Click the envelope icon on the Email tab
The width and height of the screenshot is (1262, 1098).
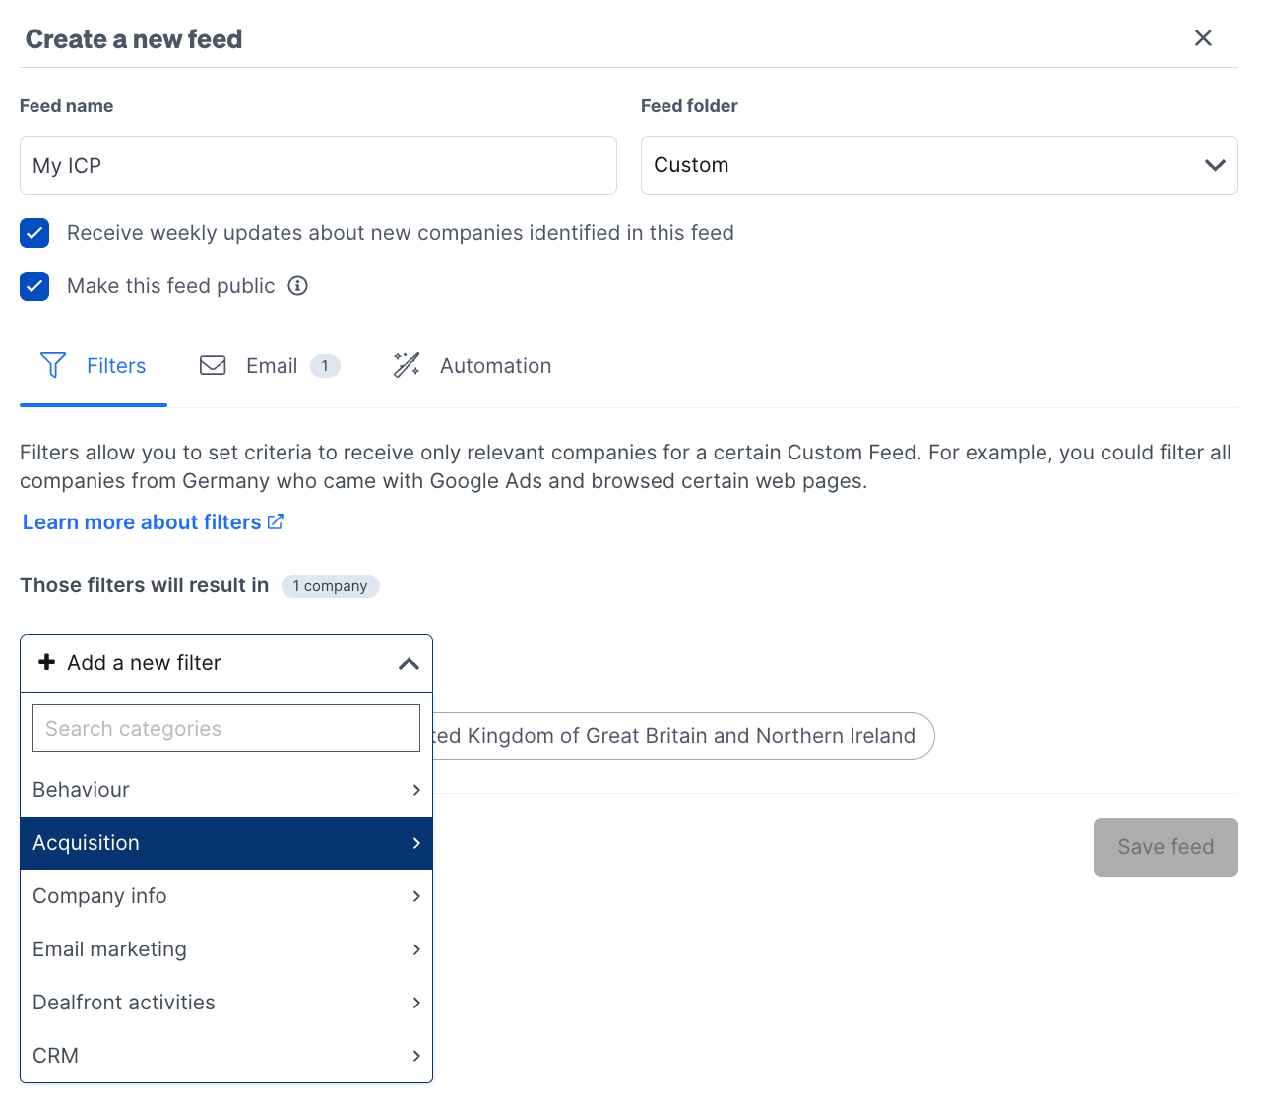tap(213, 365)
